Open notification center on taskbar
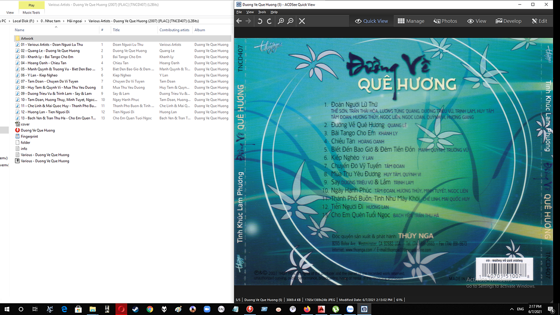Viewport: 560px width, 315px height. tap(551, 309)
